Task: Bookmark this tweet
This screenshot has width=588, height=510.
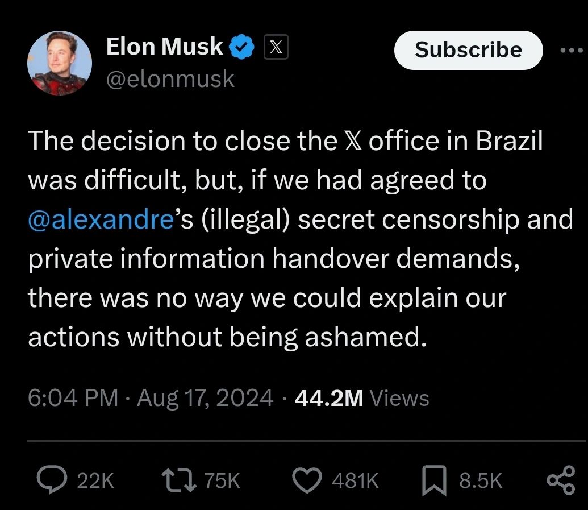Action: coord(434,480)
